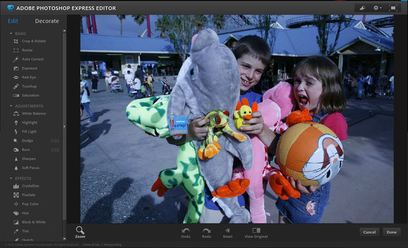
Task: Select the Crop & Rotate tool
Action: click(x=29, y=41)
